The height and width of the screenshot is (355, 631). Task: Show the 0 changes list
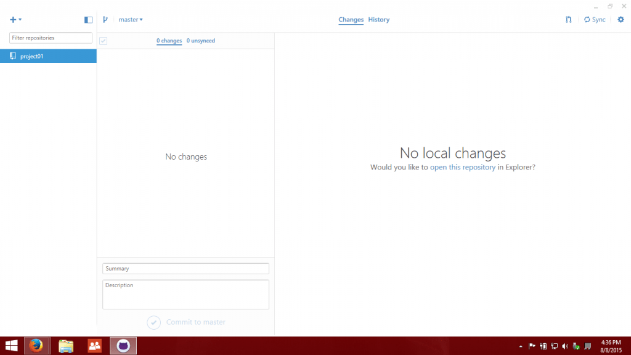(x=169, y=41)
